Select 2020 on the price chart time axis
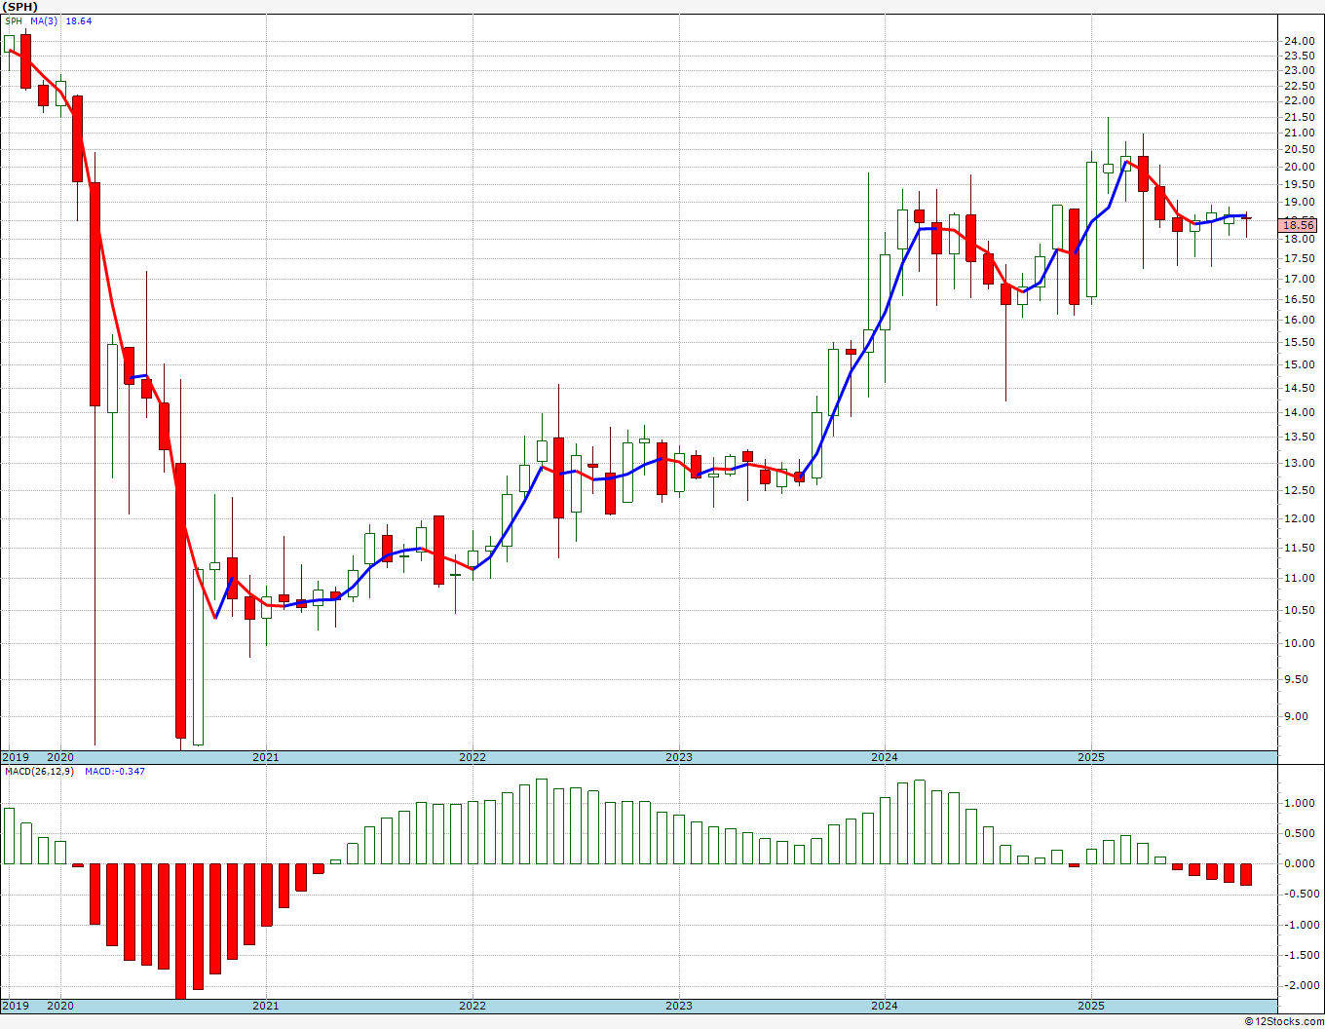The width and height of the screenshot is (1325, 1029). [60, 757]
